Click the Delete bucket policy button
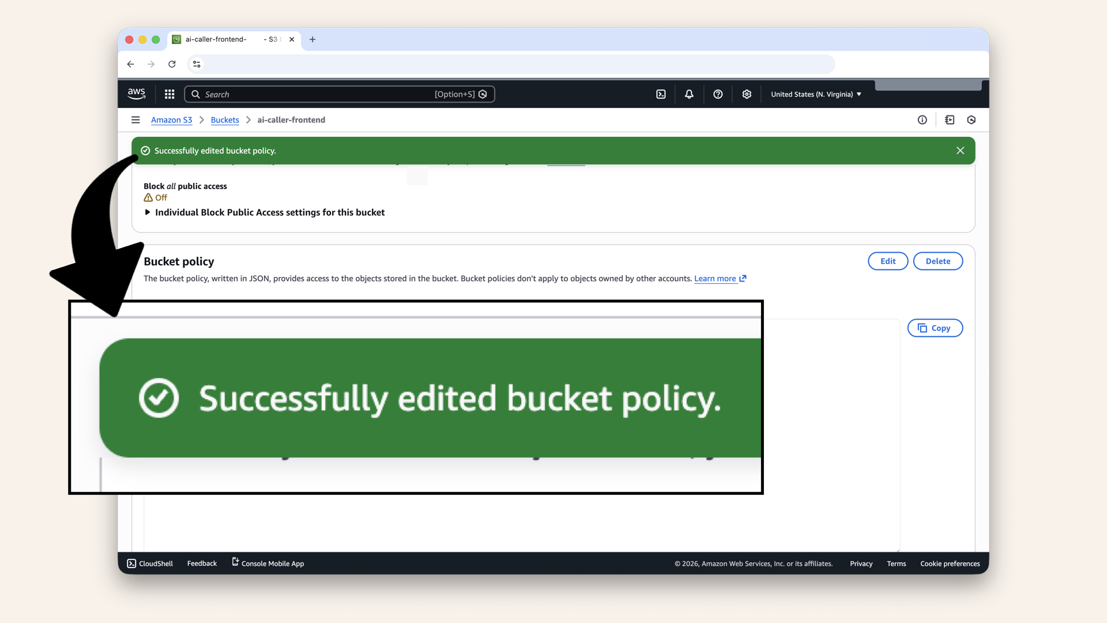Image resolution: width=1107 pixels, height=623 pixels. coord(938,261)
